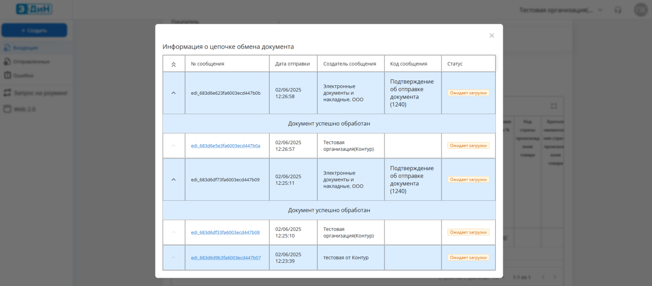
Task: Open the Отправленные sidebar section
Action: pos(31,62)
